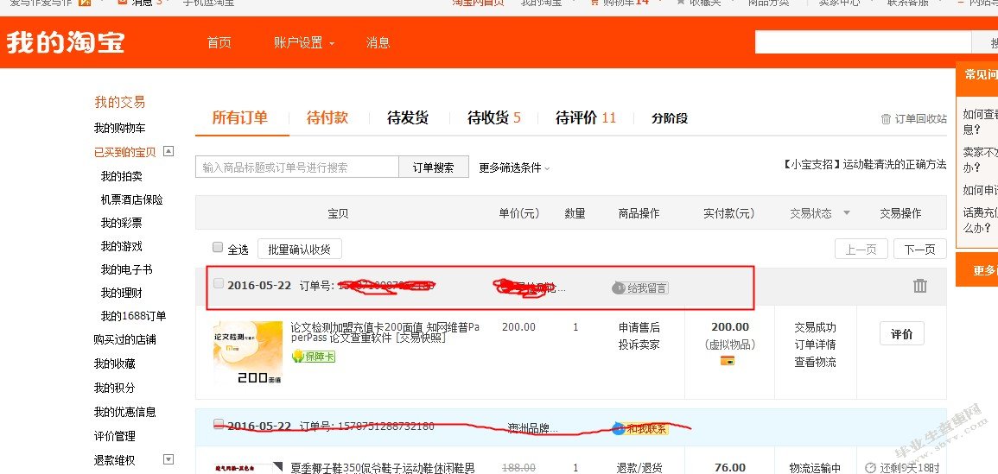Go to 评价管理
This screenshot has width=998, height=474.
click(115, 436)
